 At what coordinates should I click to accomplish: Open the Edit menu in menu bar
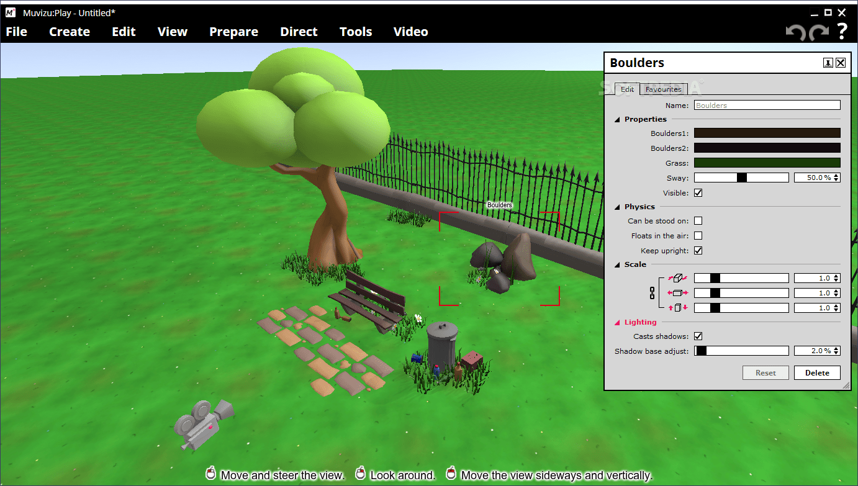click(124, 32)
